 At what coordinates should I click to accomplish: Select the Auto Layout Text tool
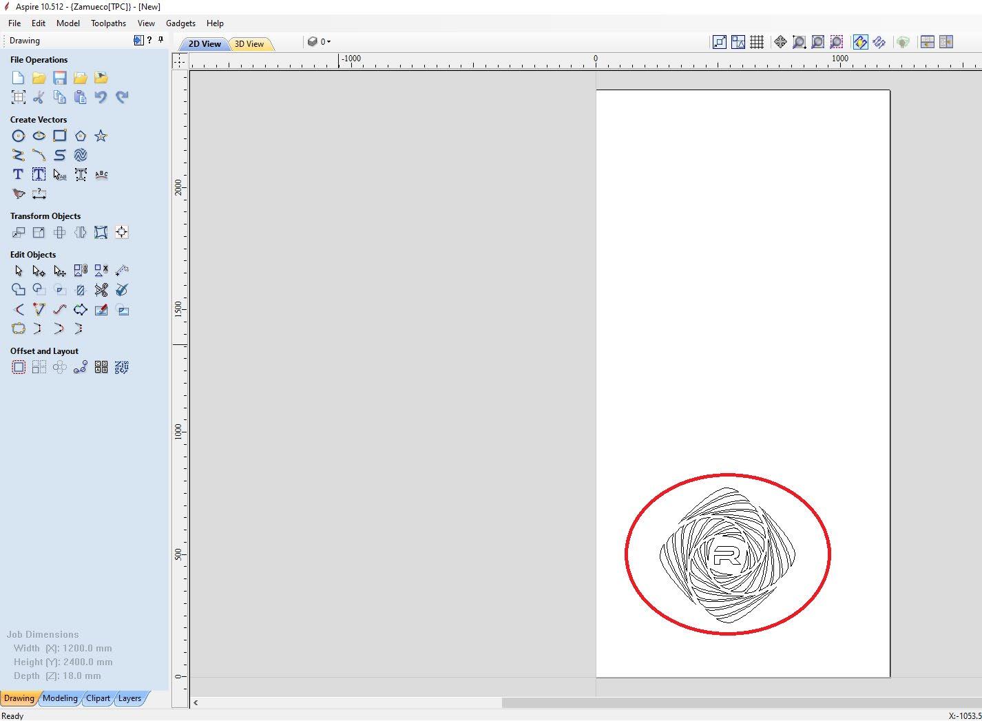tap(39, 174)
